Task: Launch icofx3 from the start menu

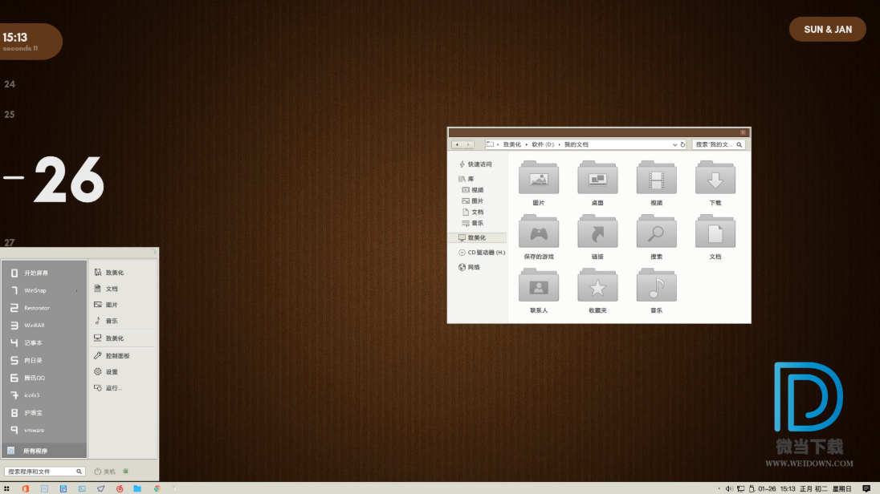Action: coord(44,395)
